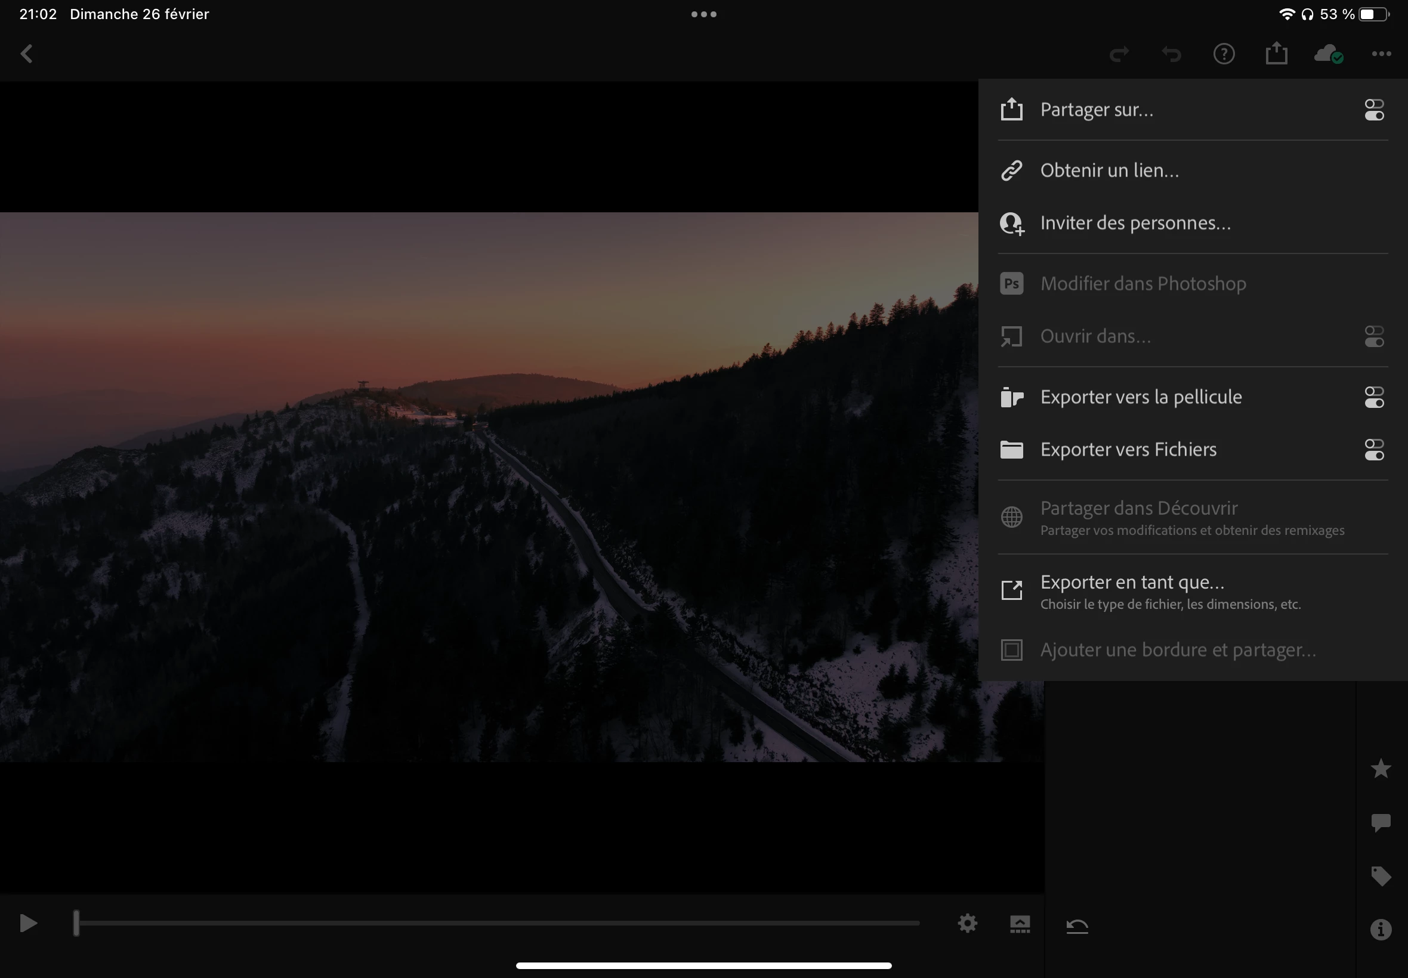
Task: Show the info panel icon
Action: point(1381,930)
